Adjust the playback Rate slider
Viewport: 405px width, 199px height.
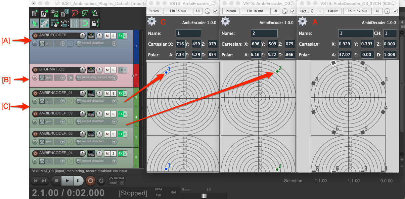click(204, 196)
